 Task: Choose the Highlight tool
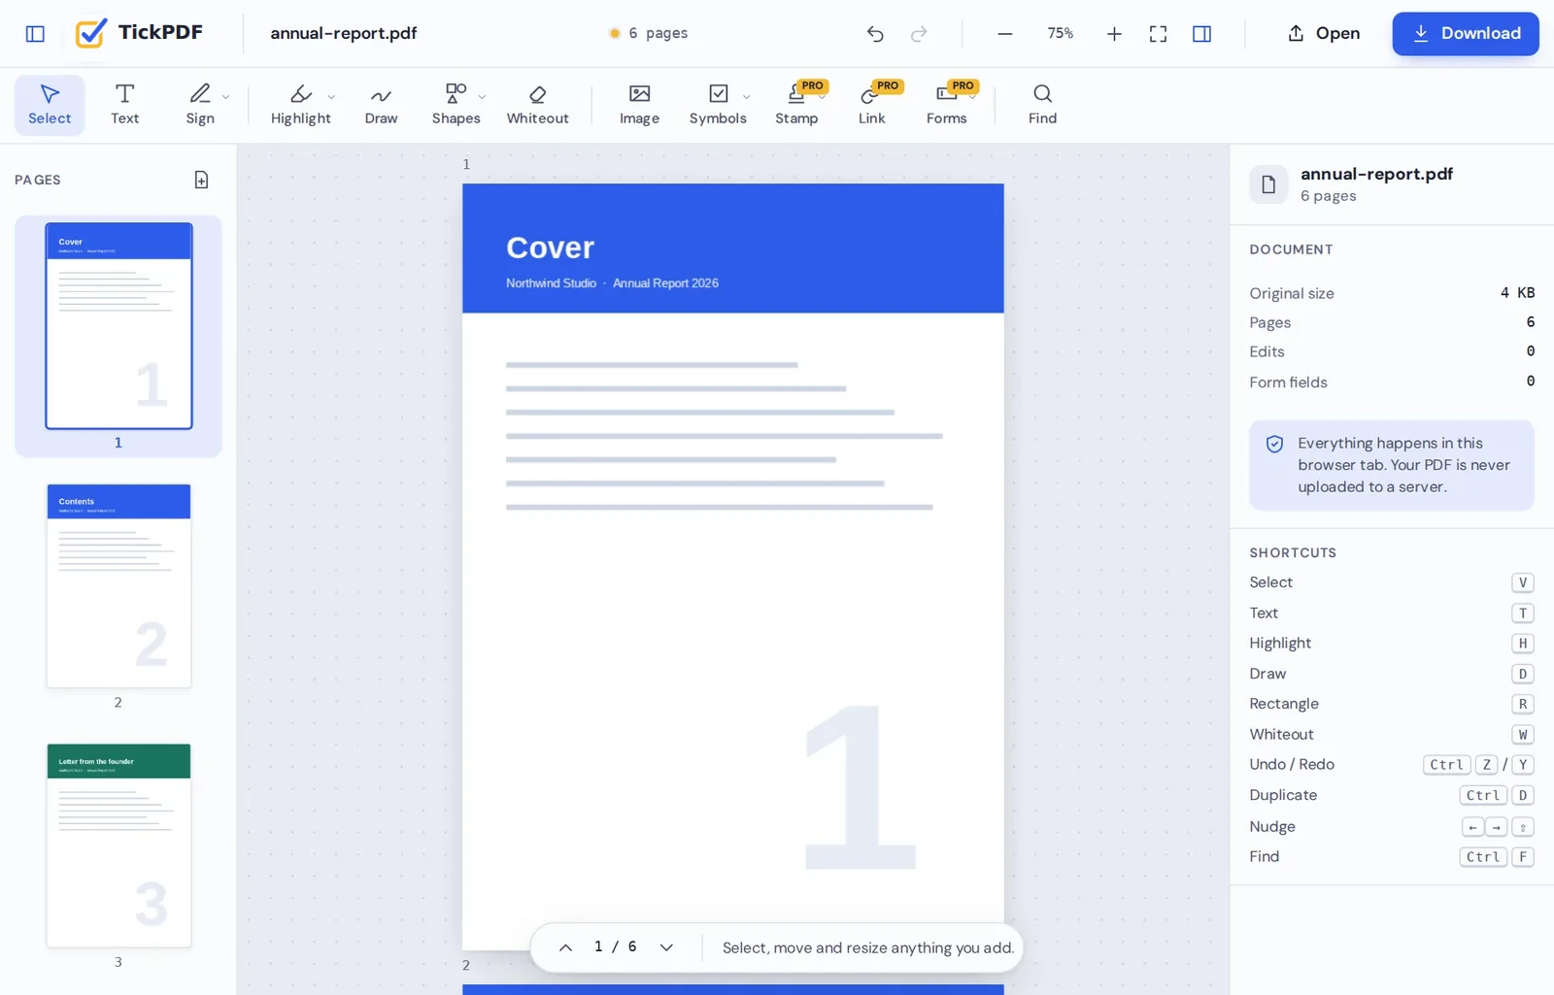(300, 105)
